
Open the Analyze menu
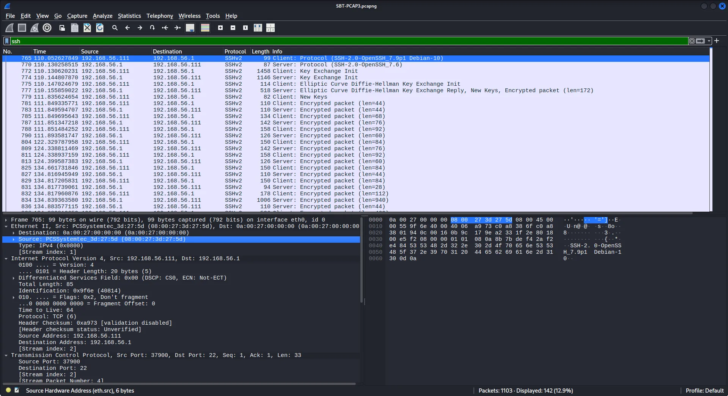102,16
